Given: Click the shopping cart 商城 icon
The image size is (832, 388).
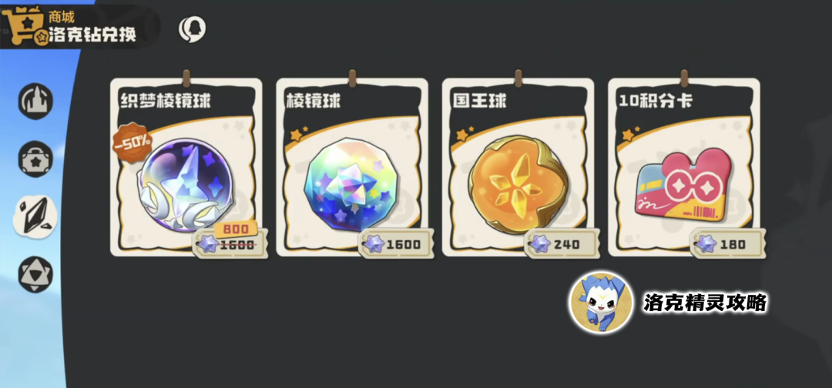Looking at the screenshot, I should (22, 25).
